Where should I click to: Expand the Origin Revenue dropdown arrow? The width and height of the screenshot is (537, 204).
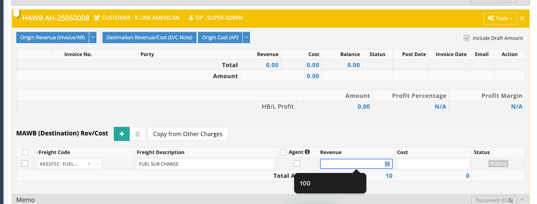[93, 38]
